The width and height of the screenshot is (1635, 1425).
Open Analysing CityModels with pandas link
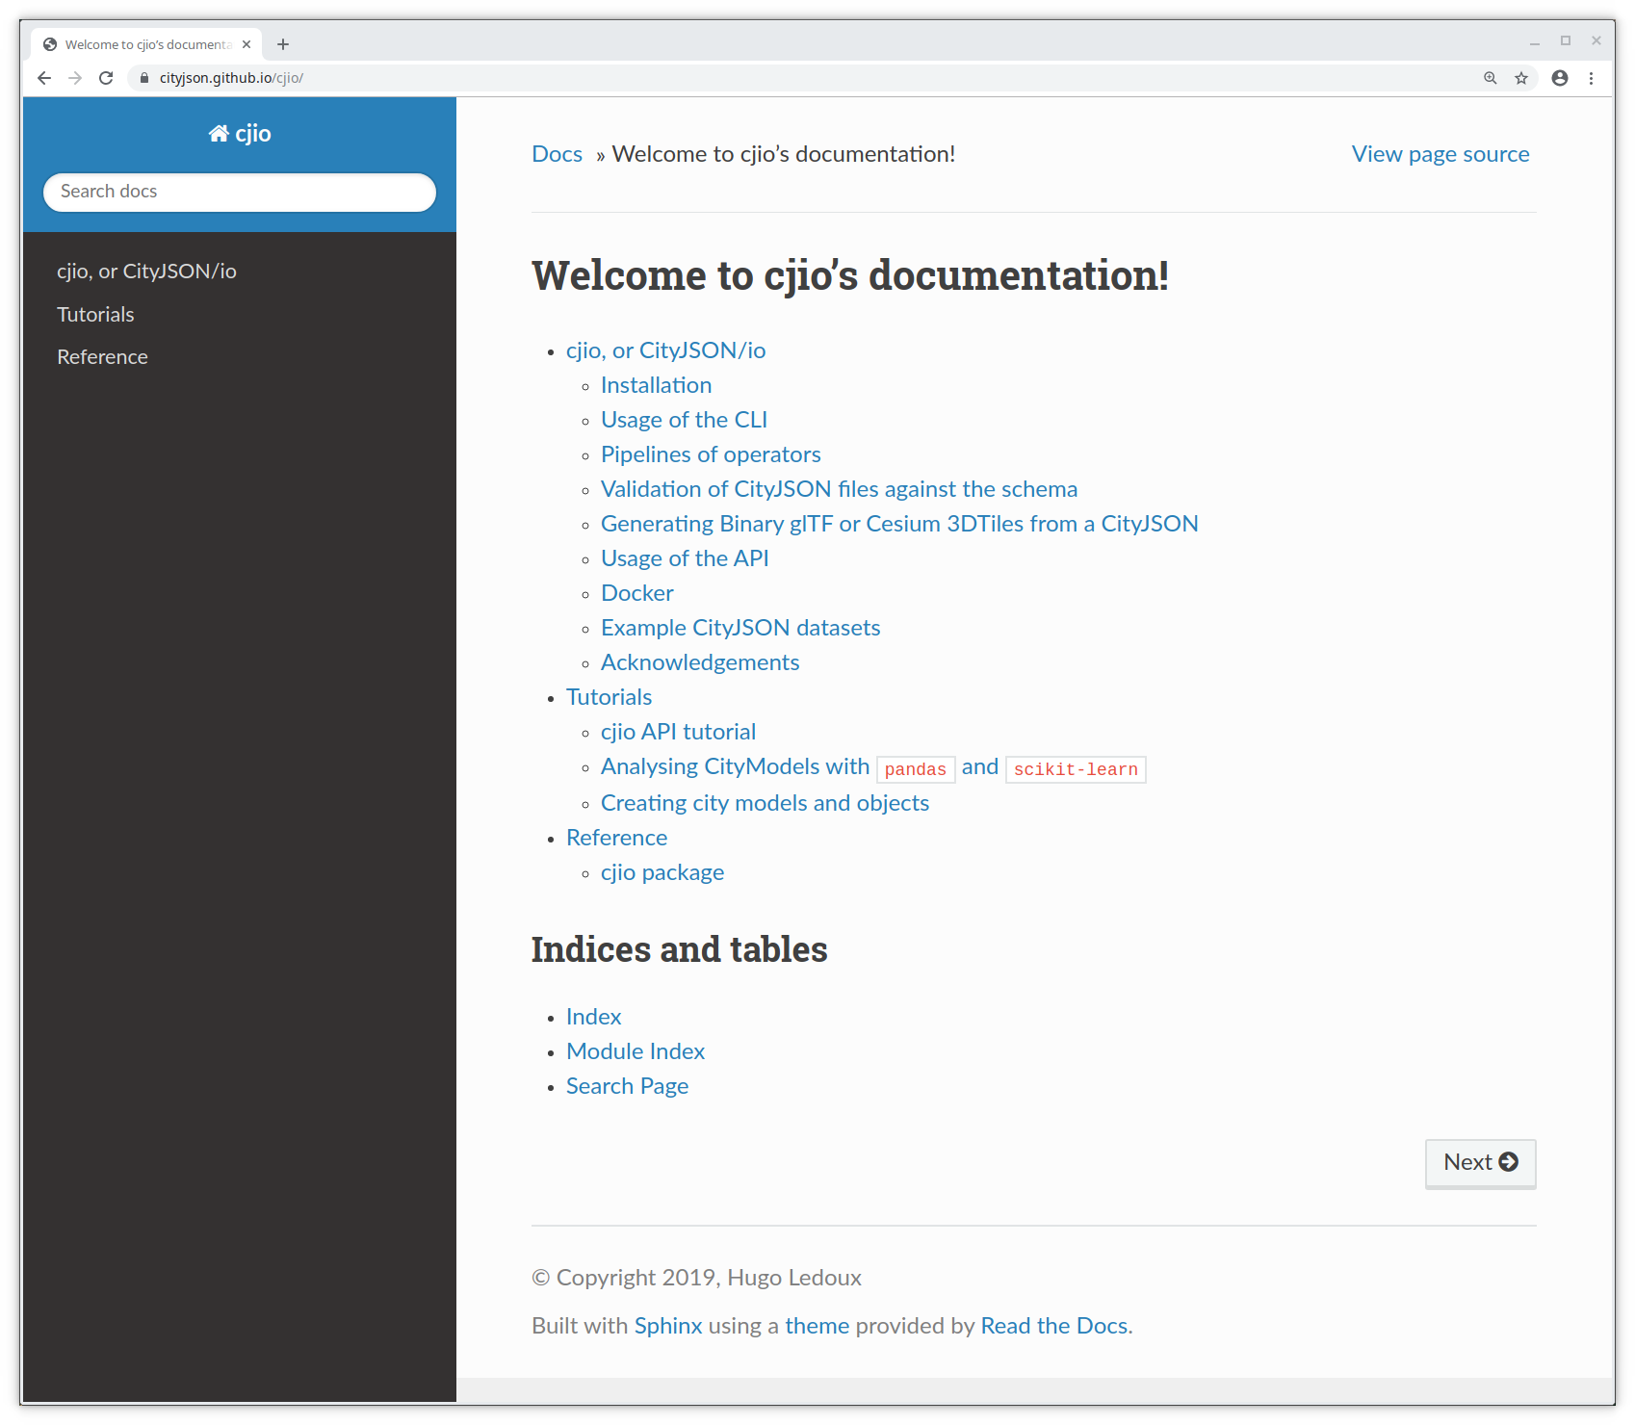tap(873, 767)
